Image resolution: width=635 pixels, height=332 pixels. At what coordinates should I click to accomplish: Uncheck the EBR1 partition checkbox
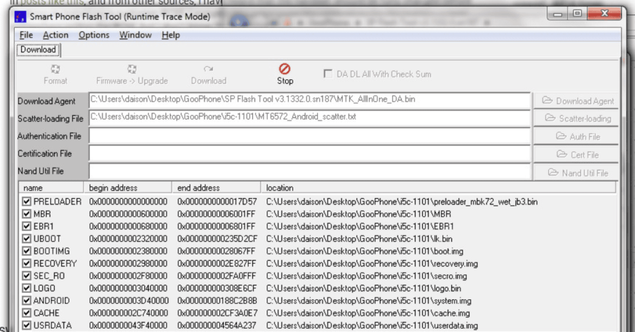27,226
